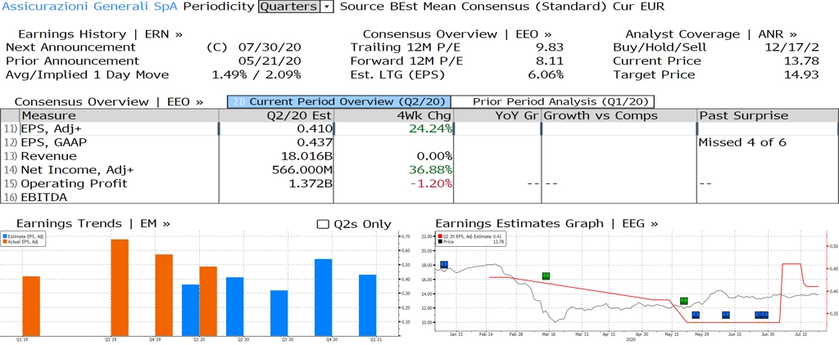Click the black Price legend swatch

440,241
